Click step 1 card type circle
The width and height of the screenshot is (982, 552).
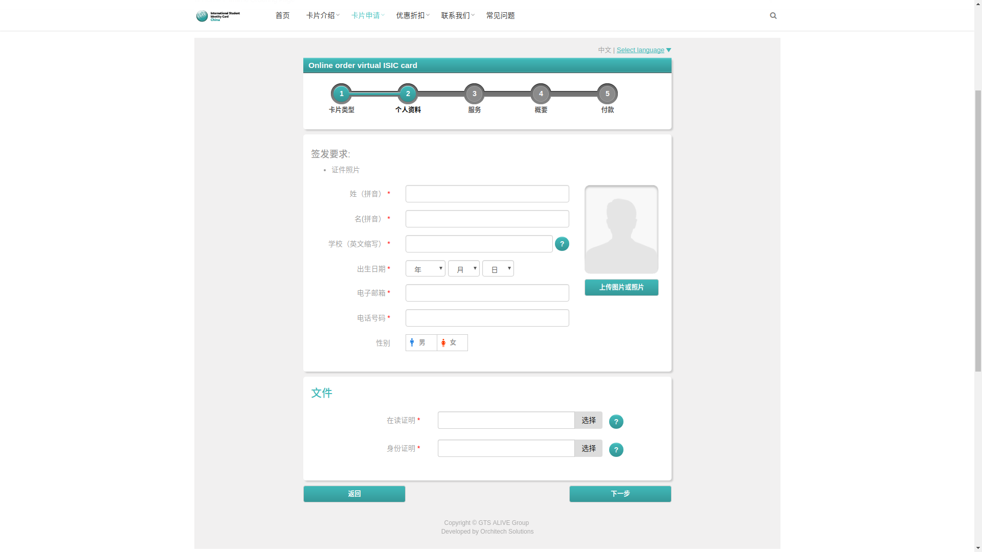click(x=341, y=94)
